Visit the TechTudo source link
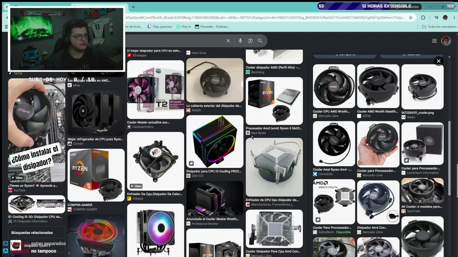The width and height of the screenshot is (458, 257). point(411,211)
